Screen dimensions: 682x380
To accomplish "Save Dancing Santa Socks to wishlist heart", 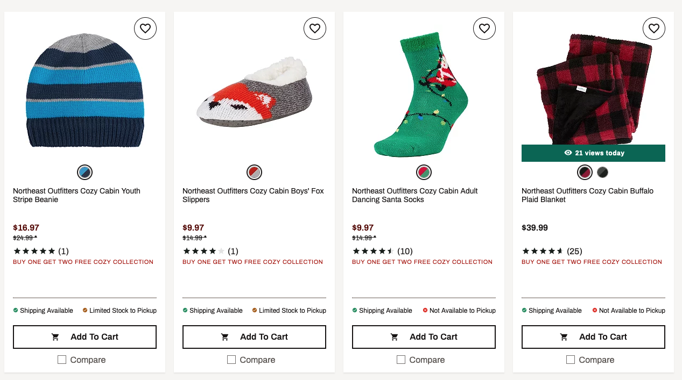I will tap(484, 28).
